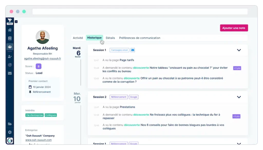Open the folder sidebar icon

[x=10, y=124]
